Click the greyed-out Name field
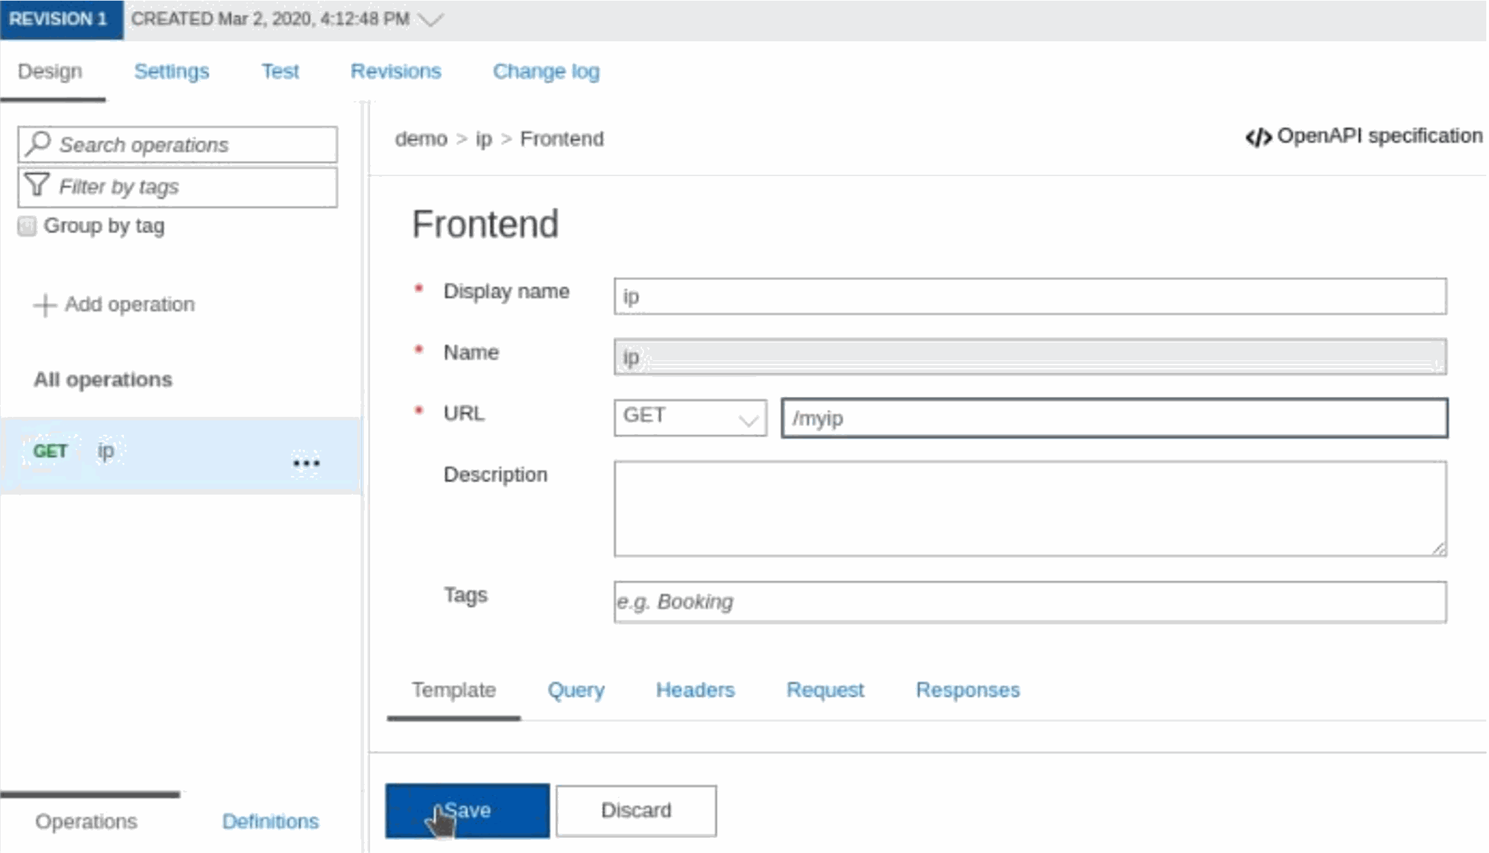This screenshot has height=853, width=1489. (1030, 357)
